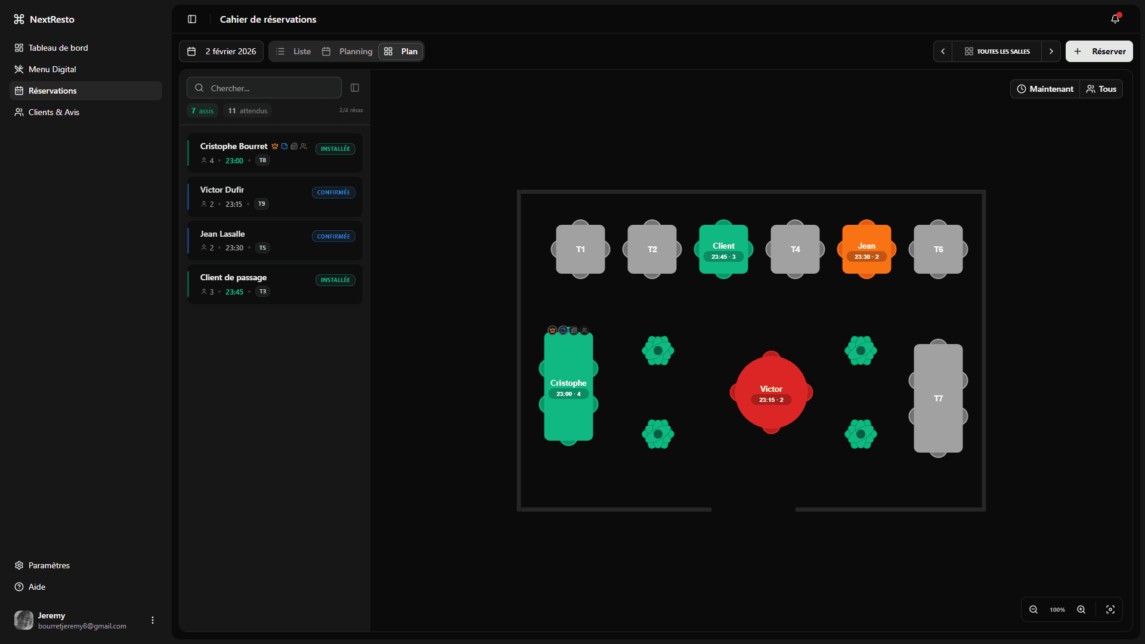
Task: Go to the next room with the right chevron
Action: pos(1051,51)
